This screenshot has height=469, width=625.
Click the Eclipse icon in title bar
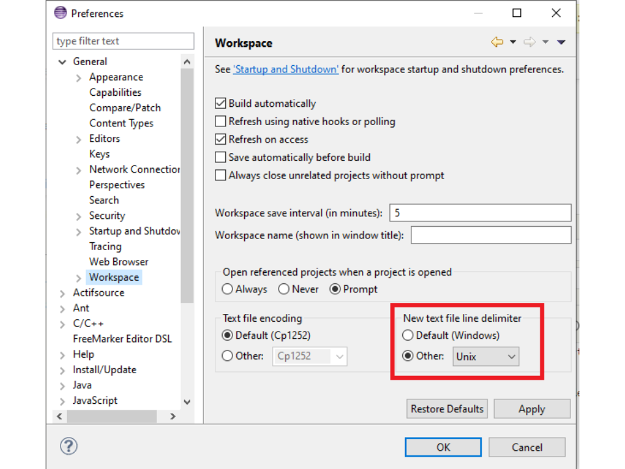click(60, 13)
